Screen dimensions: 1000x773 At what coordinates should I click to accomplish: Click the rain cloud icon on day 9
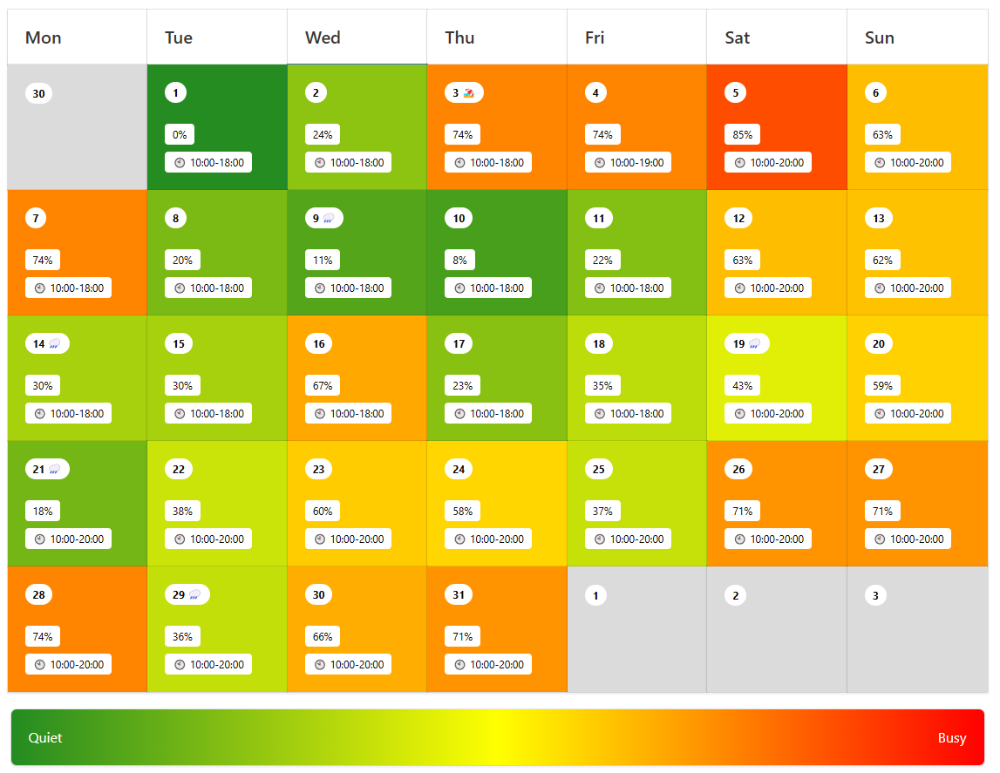(x=329, y=219)
